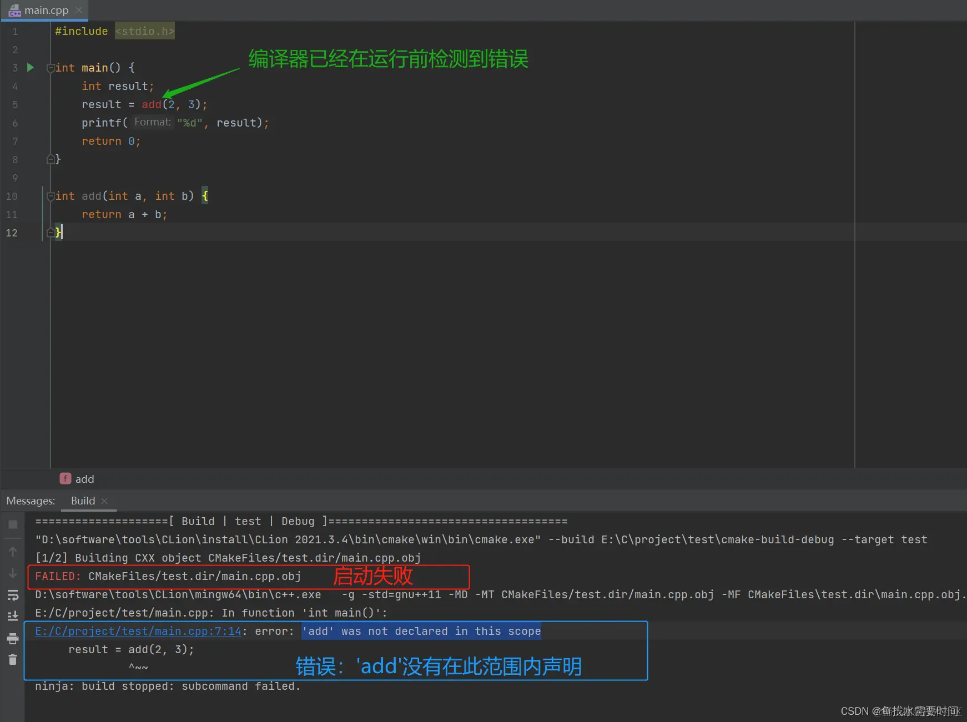967x722 pixels.
Task: Stop the build process
Action: pyautogui.click(x=13, y=524)
